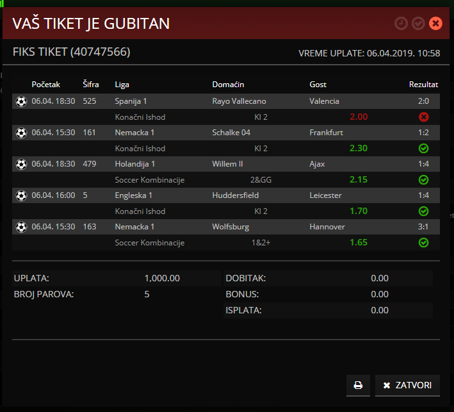The height and width of the screenshot is (412, 454).
Task: Click the BROJ PAROVA label
Action: click(x=44, y=294)
